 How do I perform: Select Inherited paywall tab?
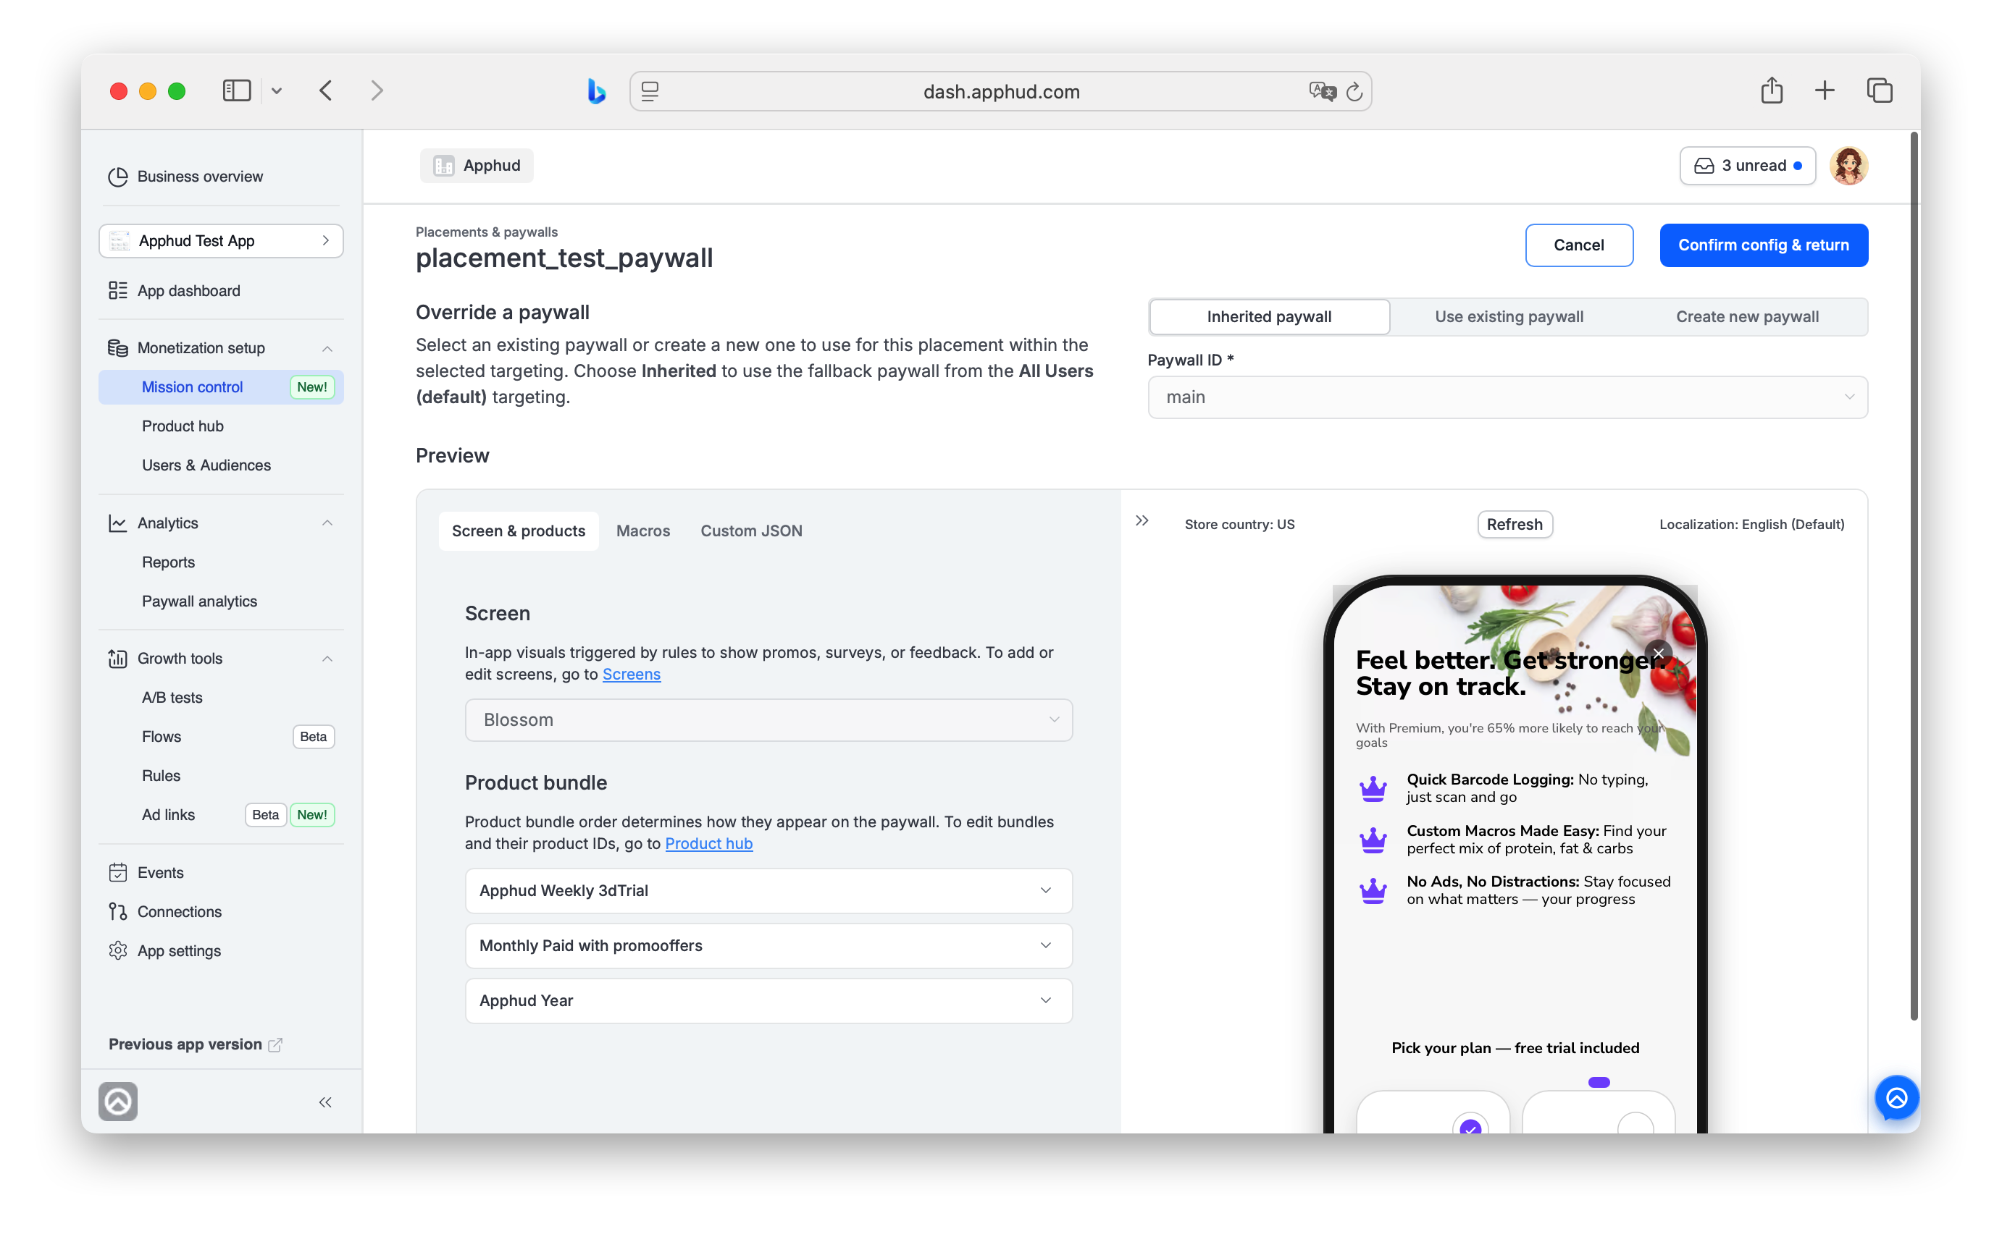[1269, 317]
